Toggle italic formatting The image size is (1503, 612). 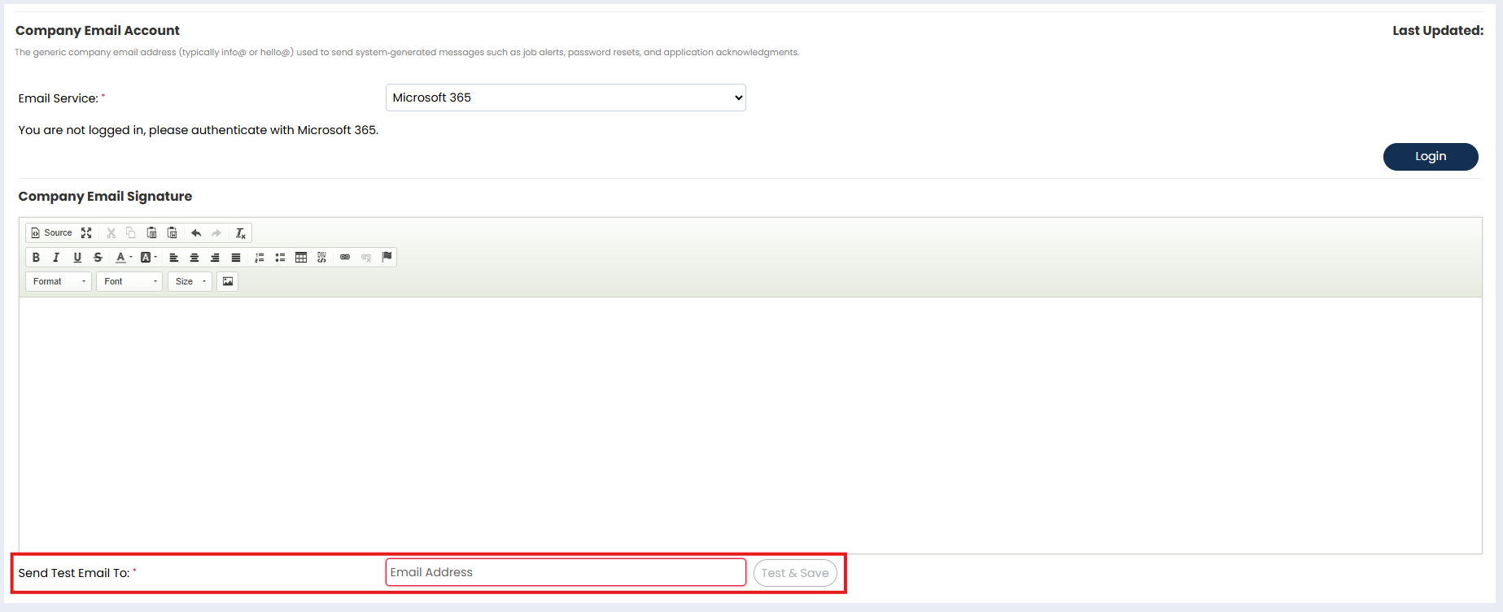click(x=56, y=257)
